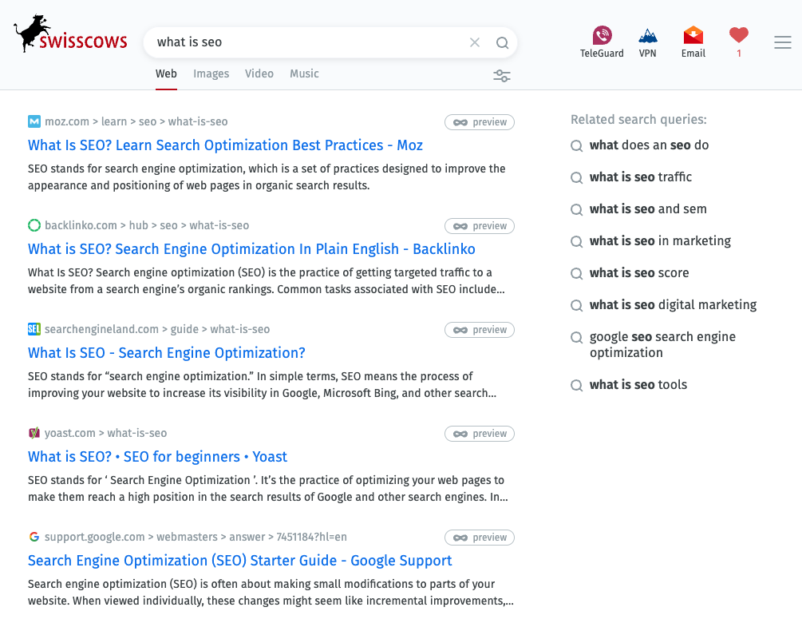This screenshot has width=802, height=623.
Task: Click magnifier icon beside 'what is seo digital marketing'
Action: 576,306
